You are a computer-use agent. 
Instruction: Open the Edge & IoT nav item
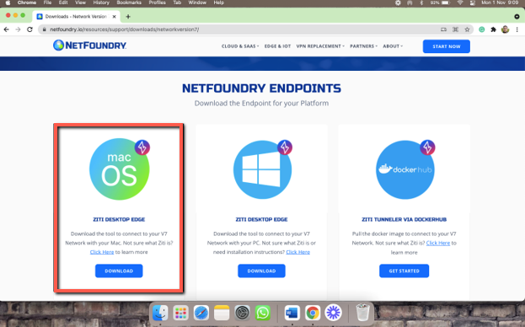click(277, 46)
